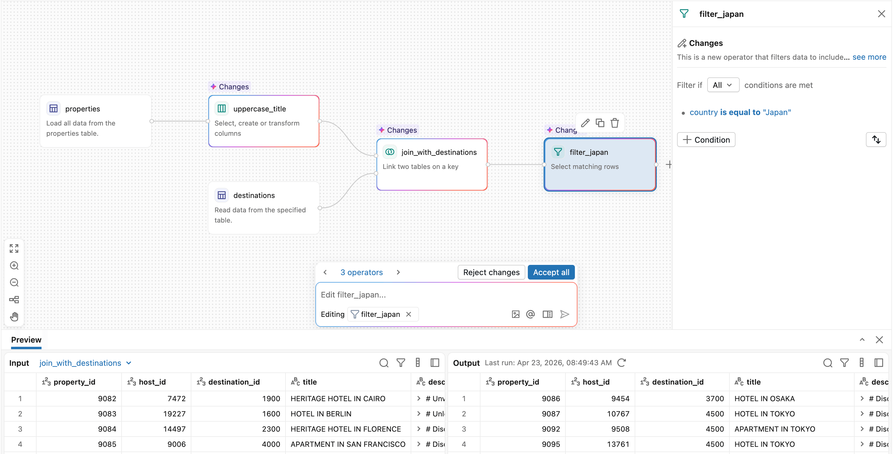
Task: Click the see more link
Action: (x=869, y=57)
